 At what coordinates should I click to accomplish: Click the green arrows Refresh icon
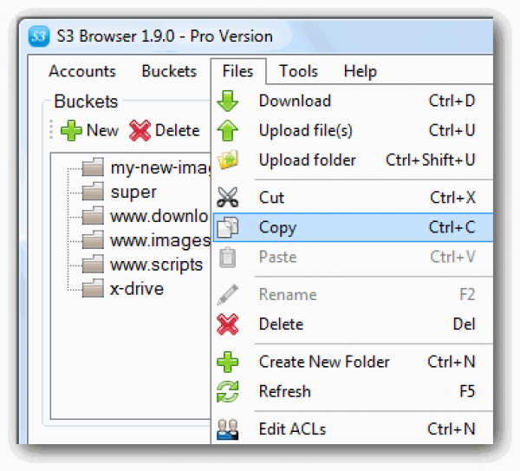[227, 392]
